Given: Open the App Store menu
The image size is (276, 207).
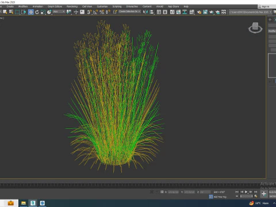Looking at the screenshot, I should [173, 6].
